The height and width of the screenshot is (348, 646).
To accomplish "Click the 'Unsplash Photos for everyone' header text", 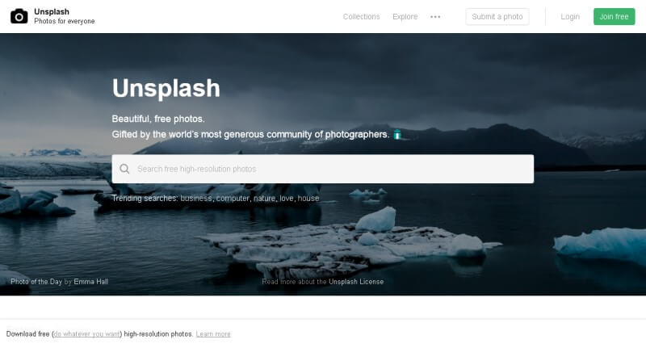I will 65,16.
